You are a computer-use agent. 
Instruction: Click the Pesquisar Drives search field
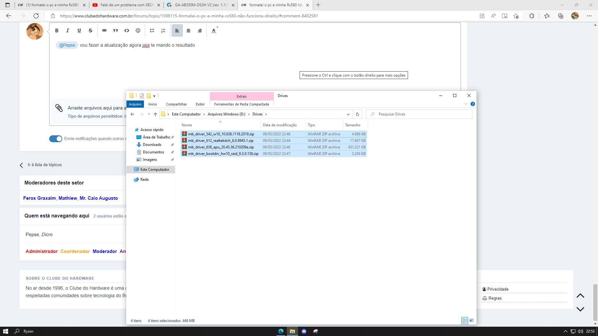click(x=419, y=114)
